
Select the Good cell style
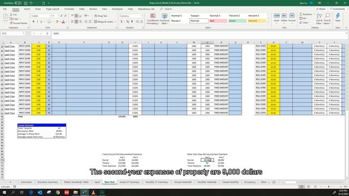point(237,21)
